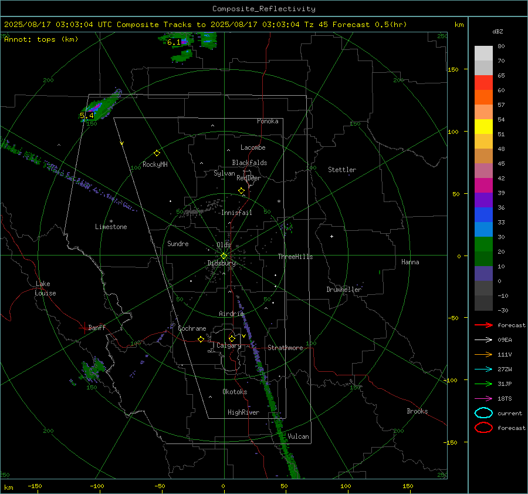
Task: Click the red forecast ellipse icon
Action: tap(483, 428)
